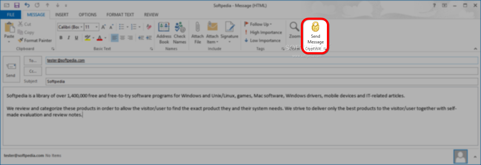Click the To... recipients button
The width and height of the screenshot is (481, 165).
pos(33,61)
